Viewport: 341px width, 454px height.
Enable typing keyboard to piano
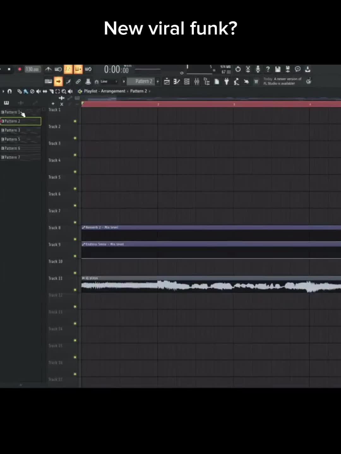(x=48, y=81)
